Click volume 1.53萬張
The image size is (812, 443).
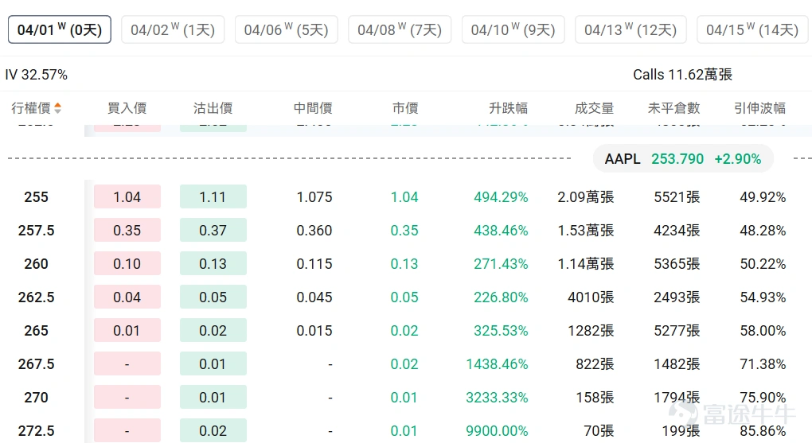586,231
